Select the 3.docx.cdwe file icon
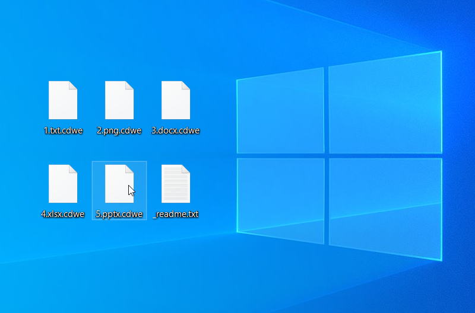 (175, 100)
